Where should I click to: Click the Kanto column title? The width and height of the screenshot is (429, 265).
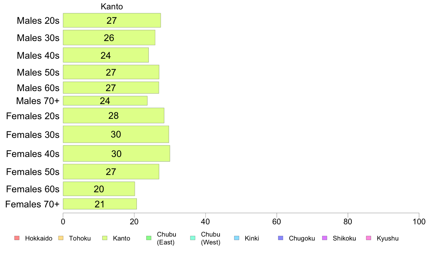click(112, 6)
